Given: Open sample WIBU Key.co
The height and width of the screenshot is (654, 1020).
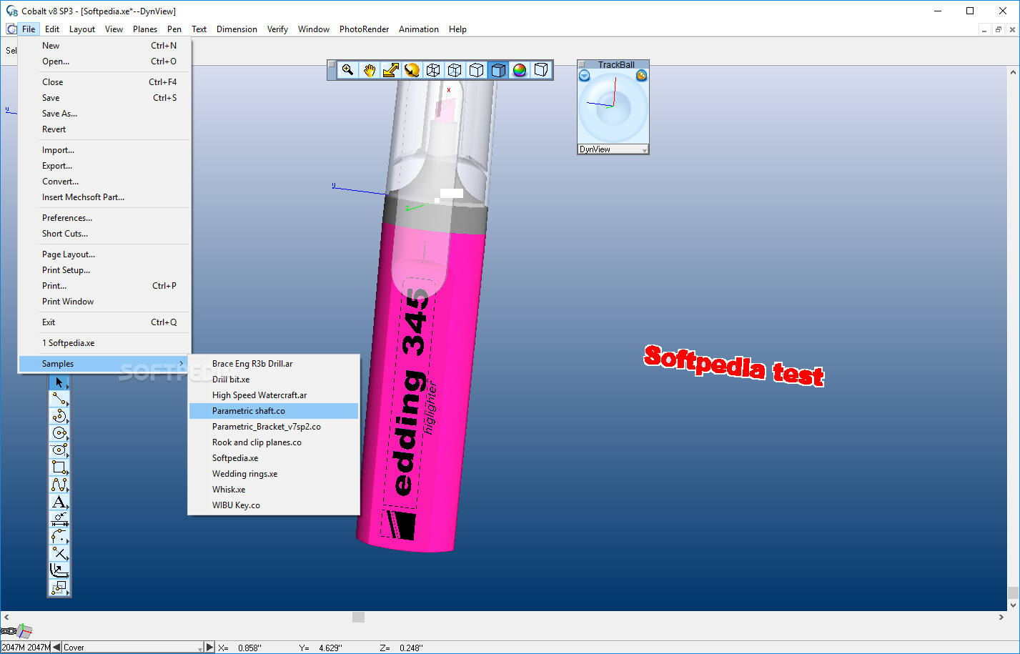Looking at the screenshot, I should click(x=274, y=505).
